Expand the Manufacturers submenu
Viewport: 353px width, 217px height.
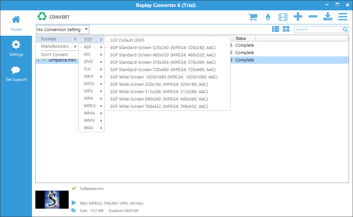[x=57, y=46]
